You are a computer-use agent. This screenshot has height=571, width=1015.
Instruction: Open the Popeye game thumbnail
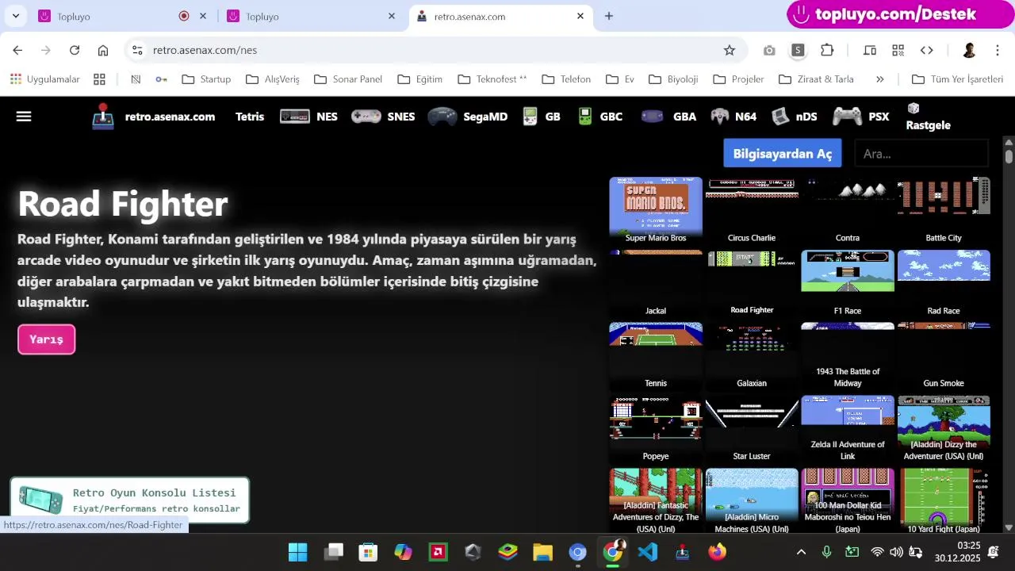[x=656, y=429]
